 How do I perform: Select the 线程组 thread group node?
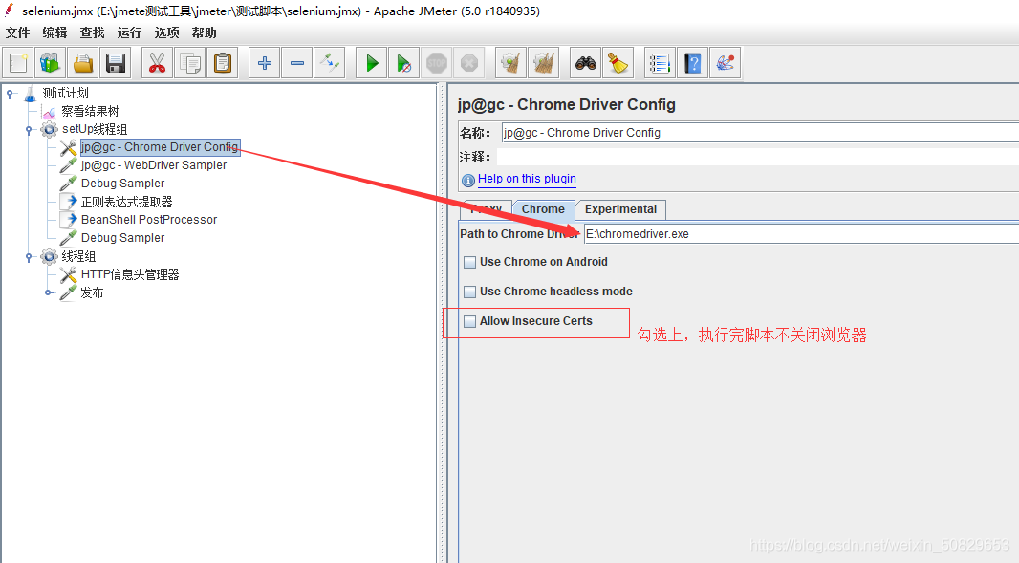coord(78,256)
